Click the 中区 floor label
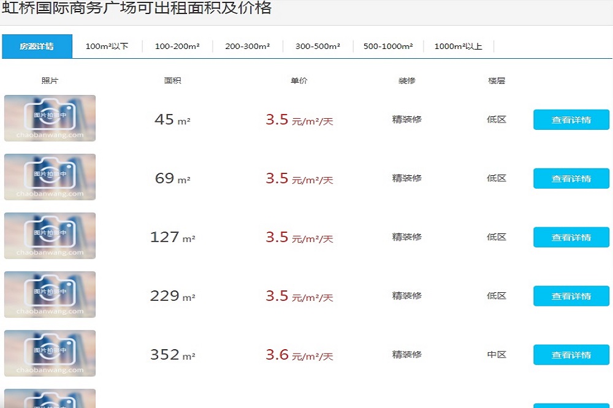Image resolution: width=613 pixels, height=408 pixels. [x=497, y=355]
